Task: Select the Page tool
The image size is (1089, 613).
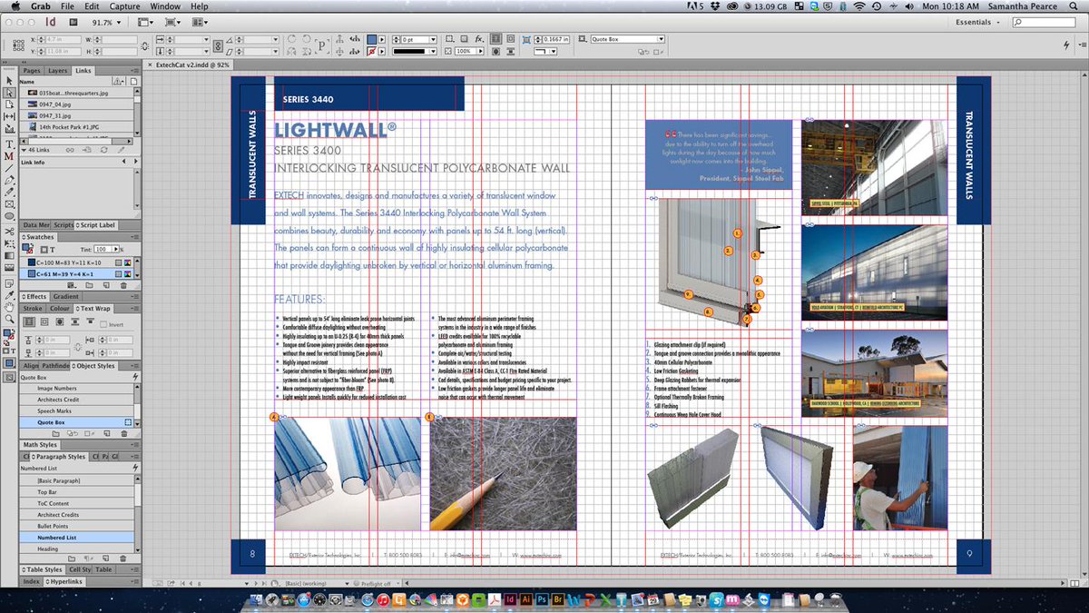Action: (9, 104)
